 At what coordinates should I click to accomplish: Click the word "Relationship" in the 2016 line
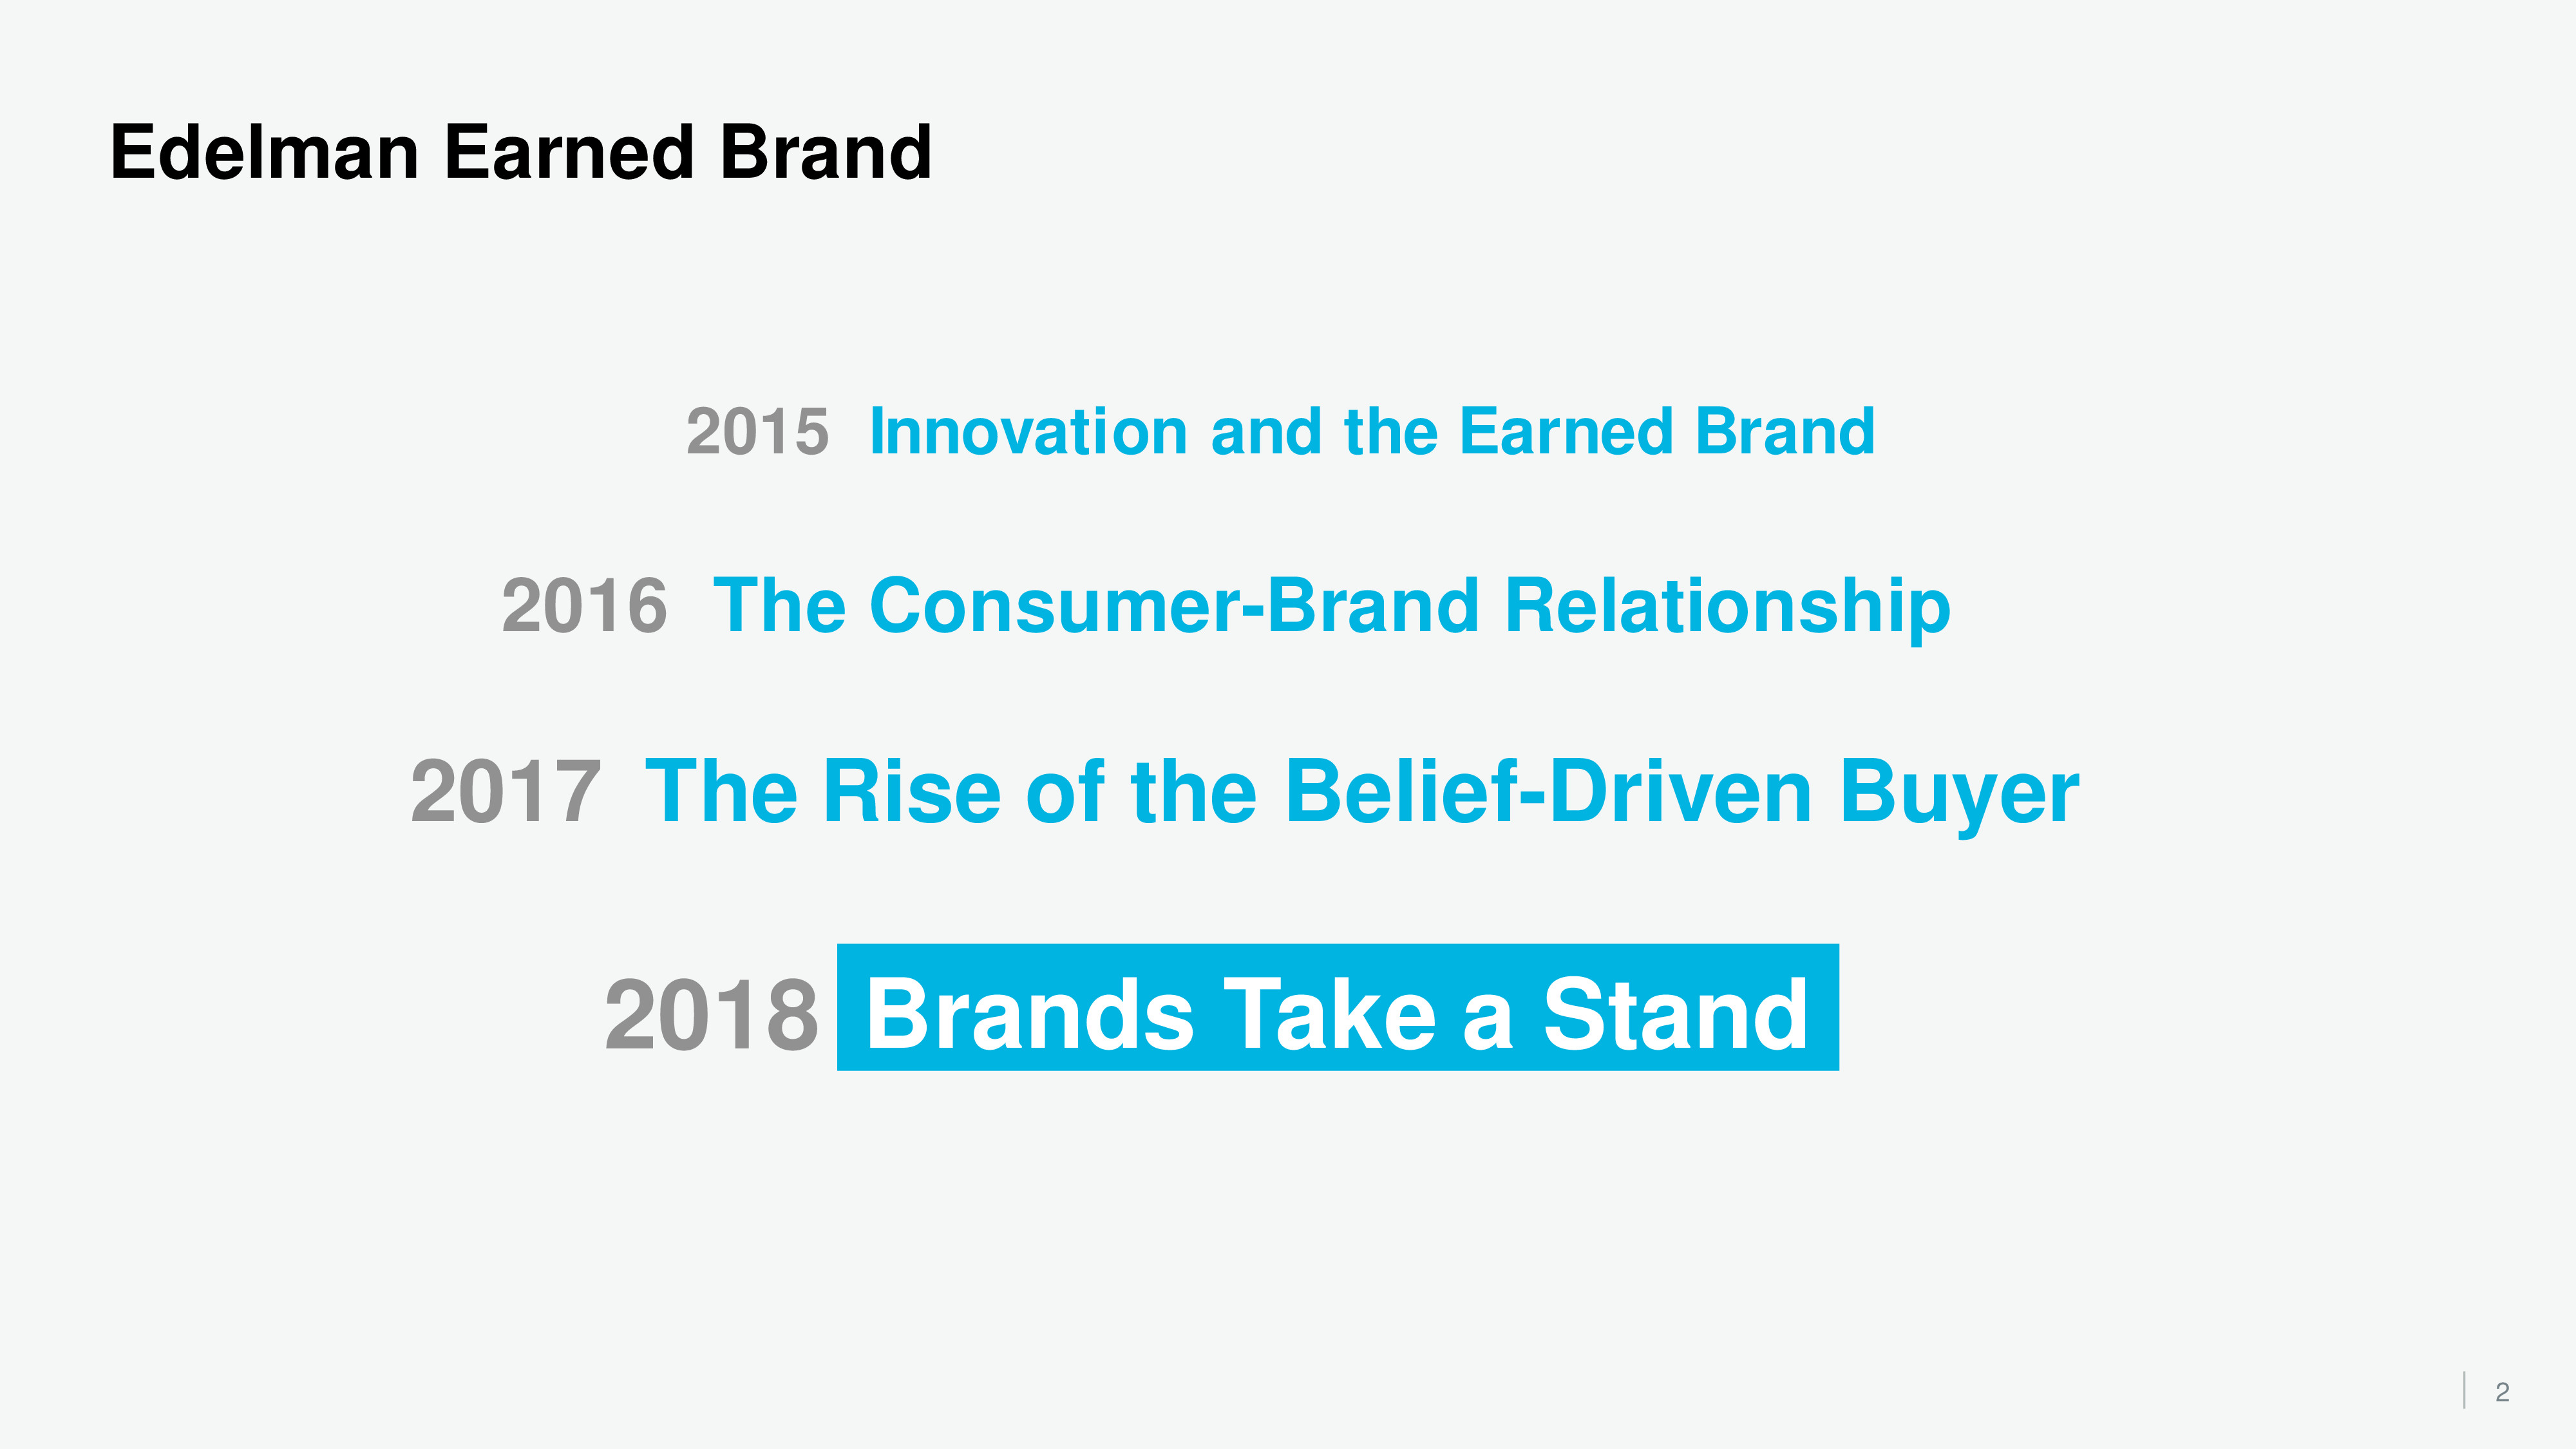(1727, 606)
